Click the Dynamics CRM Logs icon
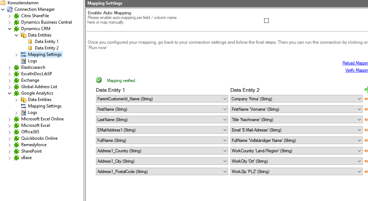368x201 pixels. 23,61
